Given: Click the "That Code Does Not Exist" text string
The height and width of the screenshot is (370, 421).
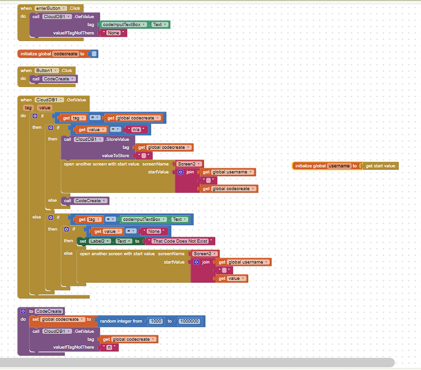Looking at the screenshot, I should coord(179,241).
